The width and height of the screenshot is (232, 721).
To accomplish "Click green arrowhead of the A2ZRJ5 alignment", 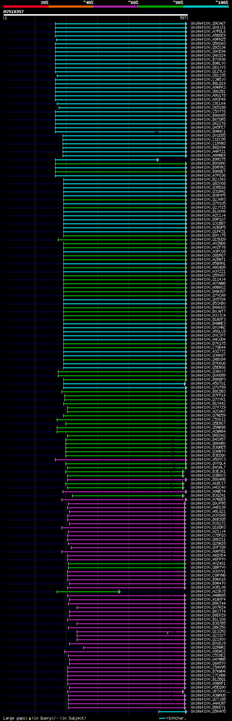I will [119, 592].
